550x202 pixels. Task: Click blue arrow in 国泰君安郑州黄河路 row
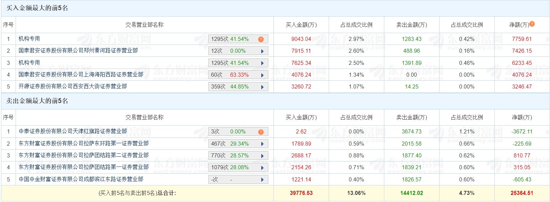pos(262,51)
